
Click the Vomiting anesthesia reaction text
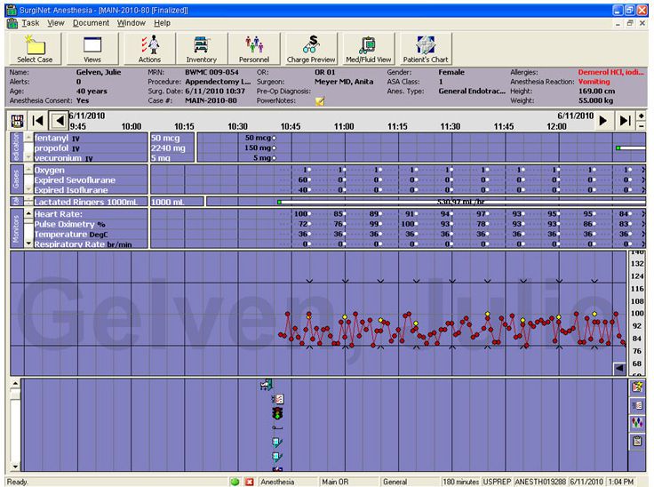coord(594,82)
